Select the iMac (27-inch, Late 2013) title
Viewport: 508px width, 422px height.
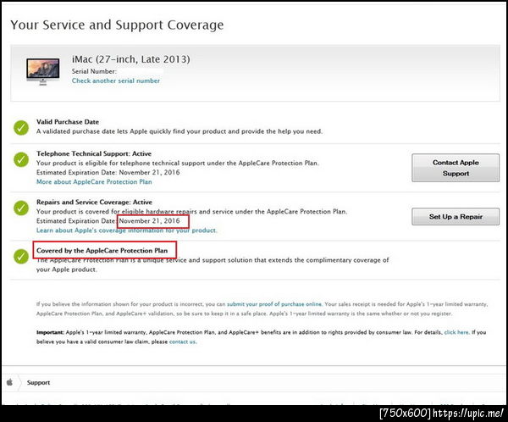pyautogui.click(x=131, y=59)
